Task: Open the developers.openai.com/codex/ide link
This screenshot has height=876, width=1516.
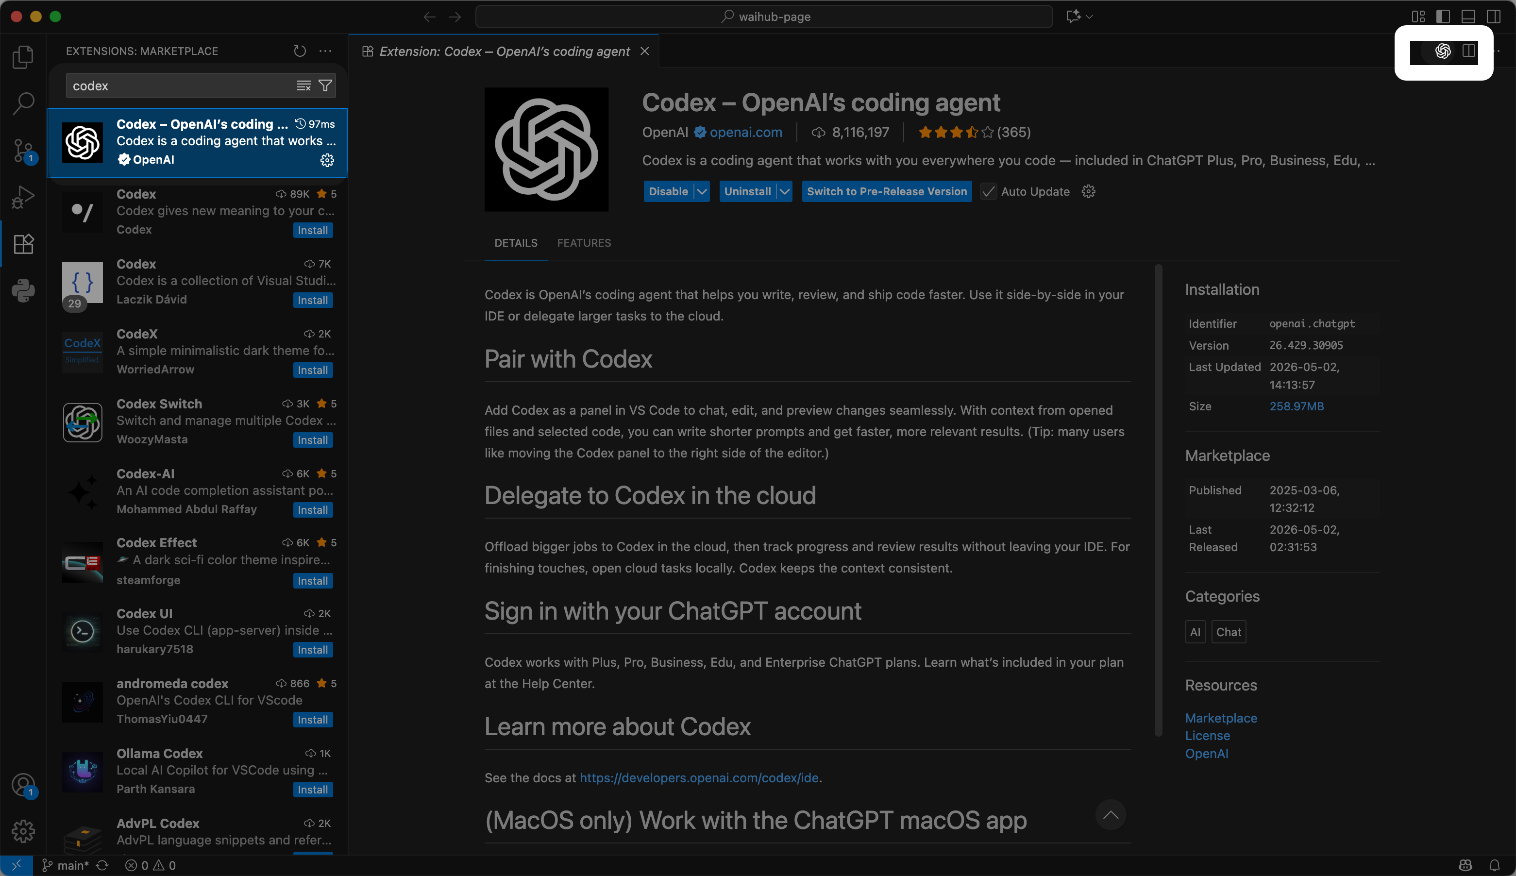Action: (698, 777)
